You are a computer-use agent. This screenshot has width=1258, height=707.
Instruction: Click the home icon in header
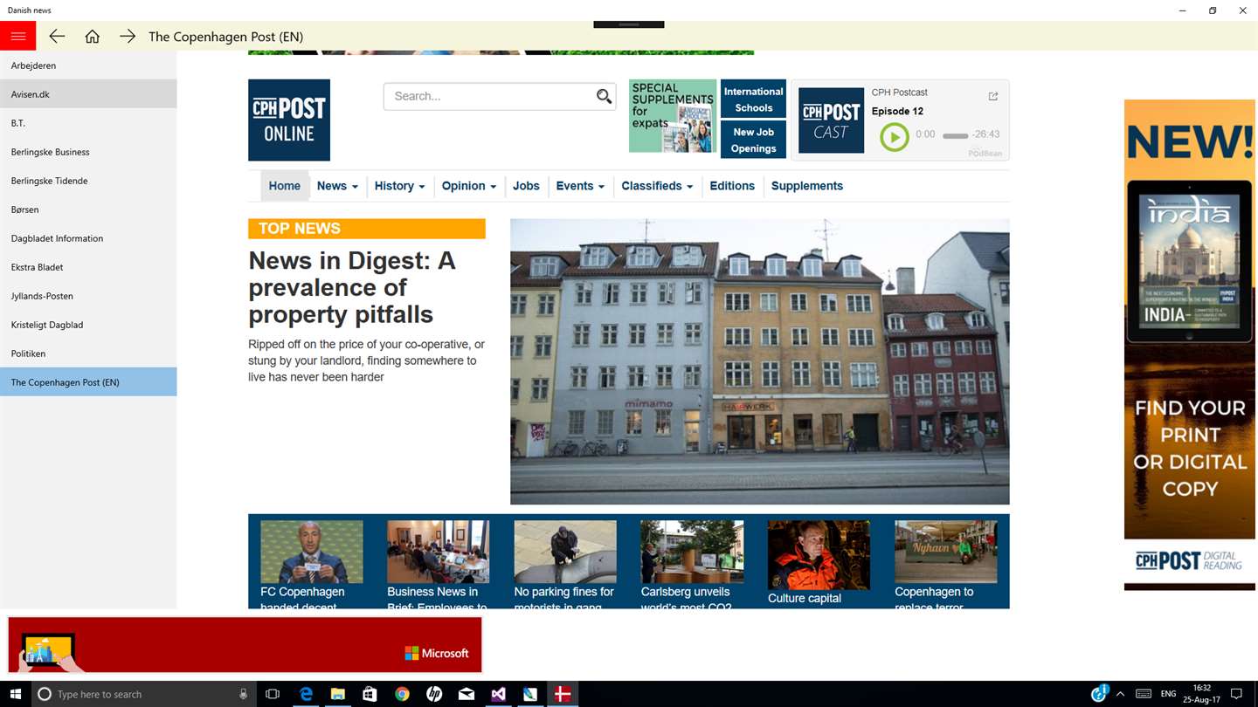pyautogui.click(x=93, y=36)
